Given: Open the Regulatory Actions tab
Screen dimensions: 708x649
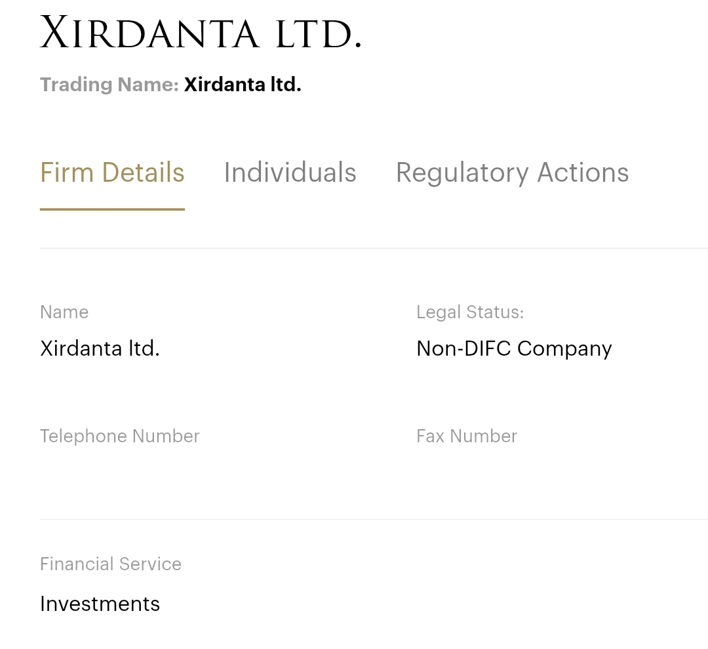Looking at the screenshot, I should pyautogui.click(x=512, y=173).
